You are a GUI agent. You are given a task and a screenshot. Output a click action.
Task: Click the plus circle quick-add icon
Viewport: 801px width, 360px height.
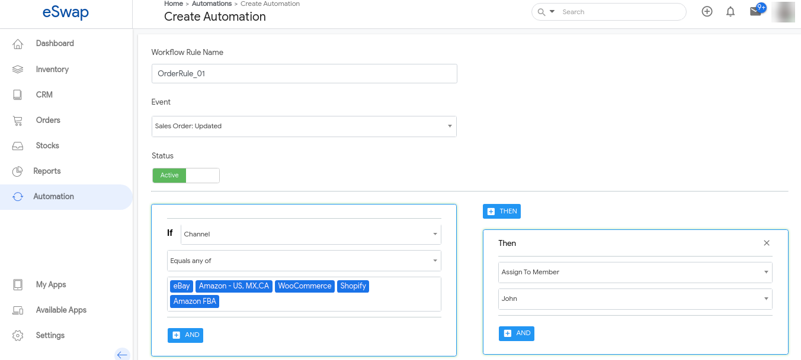pyautogui.click(x=707, y=12)
